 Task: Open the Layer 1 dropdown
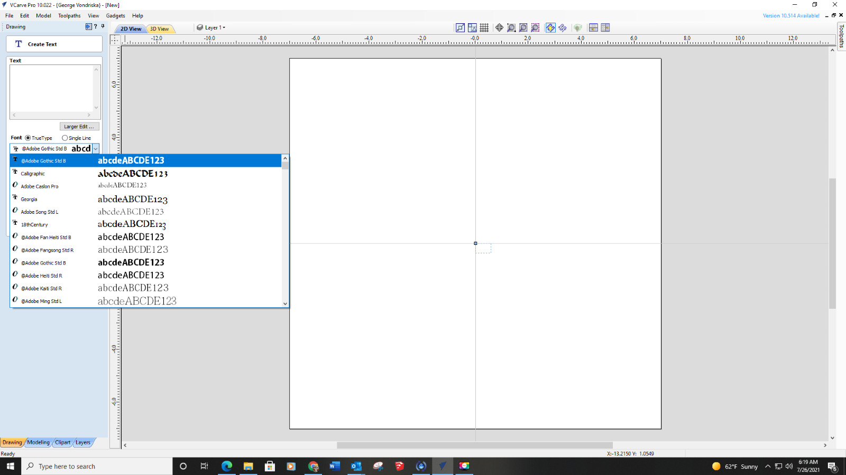point(211,27)
